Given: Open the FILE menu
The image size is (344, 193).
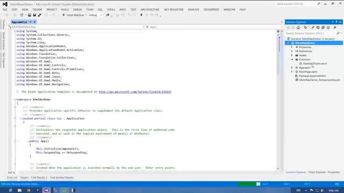Looking at the screenshot, I should coord(5,10).
